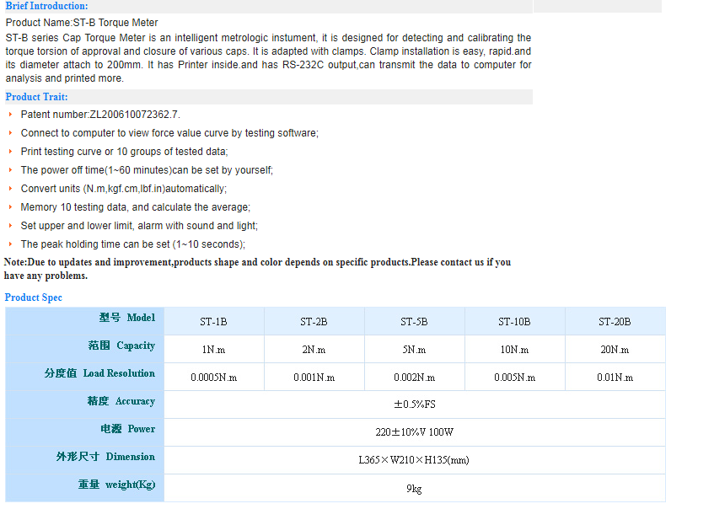Click 'Memory 10 testing data' trait line

(x=135, y=207)
